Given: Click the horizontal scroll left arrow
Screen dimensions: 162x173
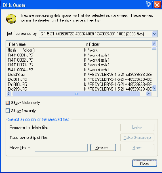Looking at the screenshot, I should [9, 93].
